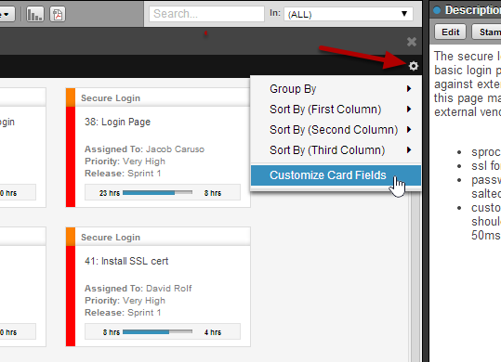Click the progress bar on the Login Page card
The width and height of the screenshot is (501, 362).
tap(157, 193)
